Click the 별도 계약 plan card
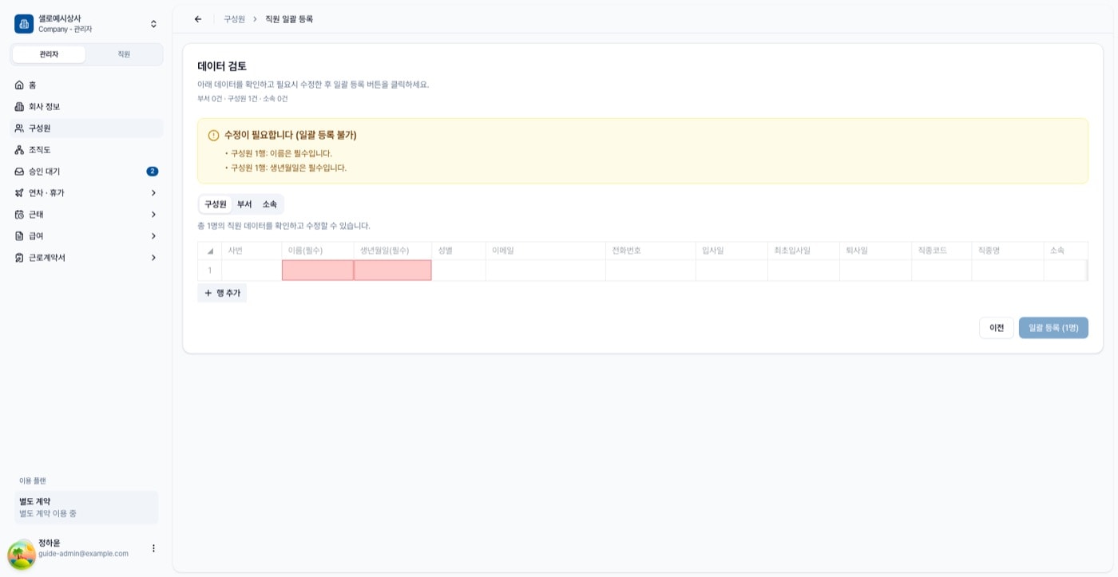 point(86,508)
